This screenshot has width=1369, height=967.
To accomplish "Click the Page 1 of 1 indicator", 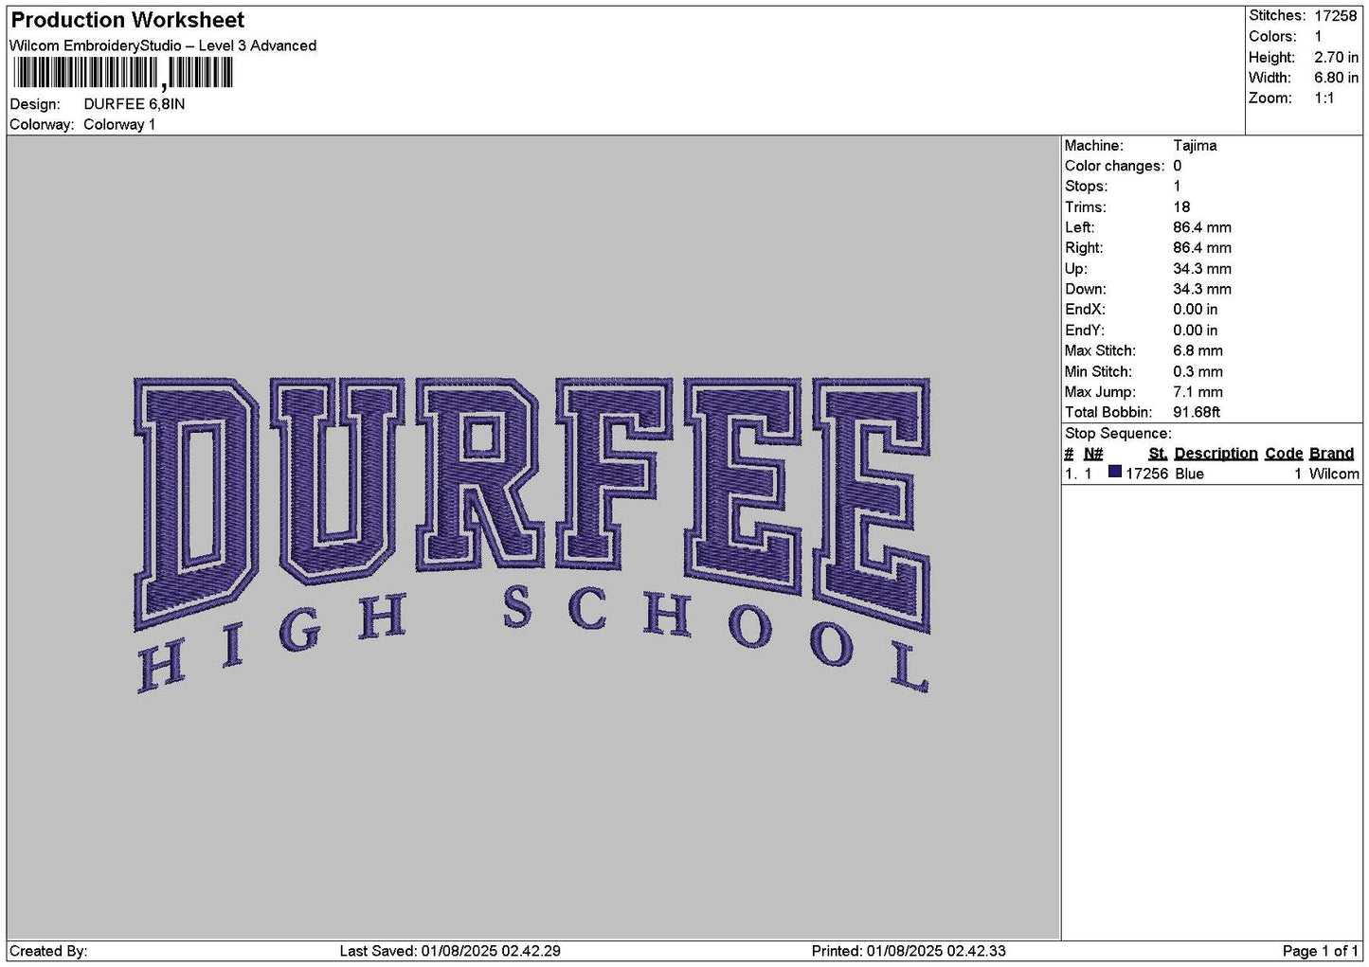I will click(1320, 951).
